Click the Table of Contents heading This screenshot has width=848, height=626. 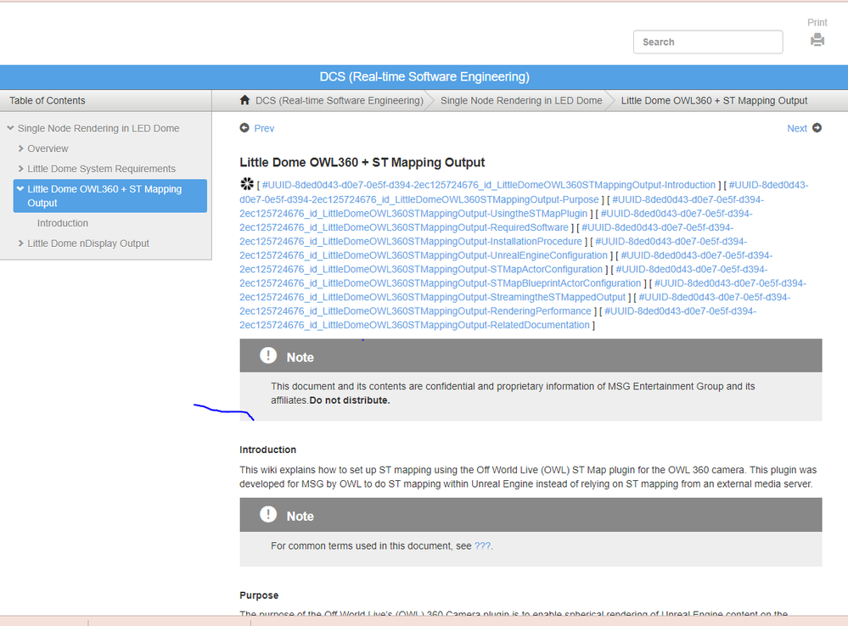(x=47, y=101)
